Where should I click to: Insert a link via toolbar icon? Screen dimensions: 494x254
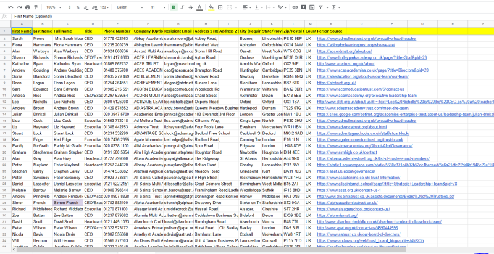[x=295, y=7]
